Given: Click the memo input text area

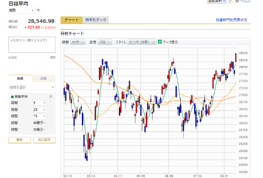Looking at the screenshot, I should point(32,45).
